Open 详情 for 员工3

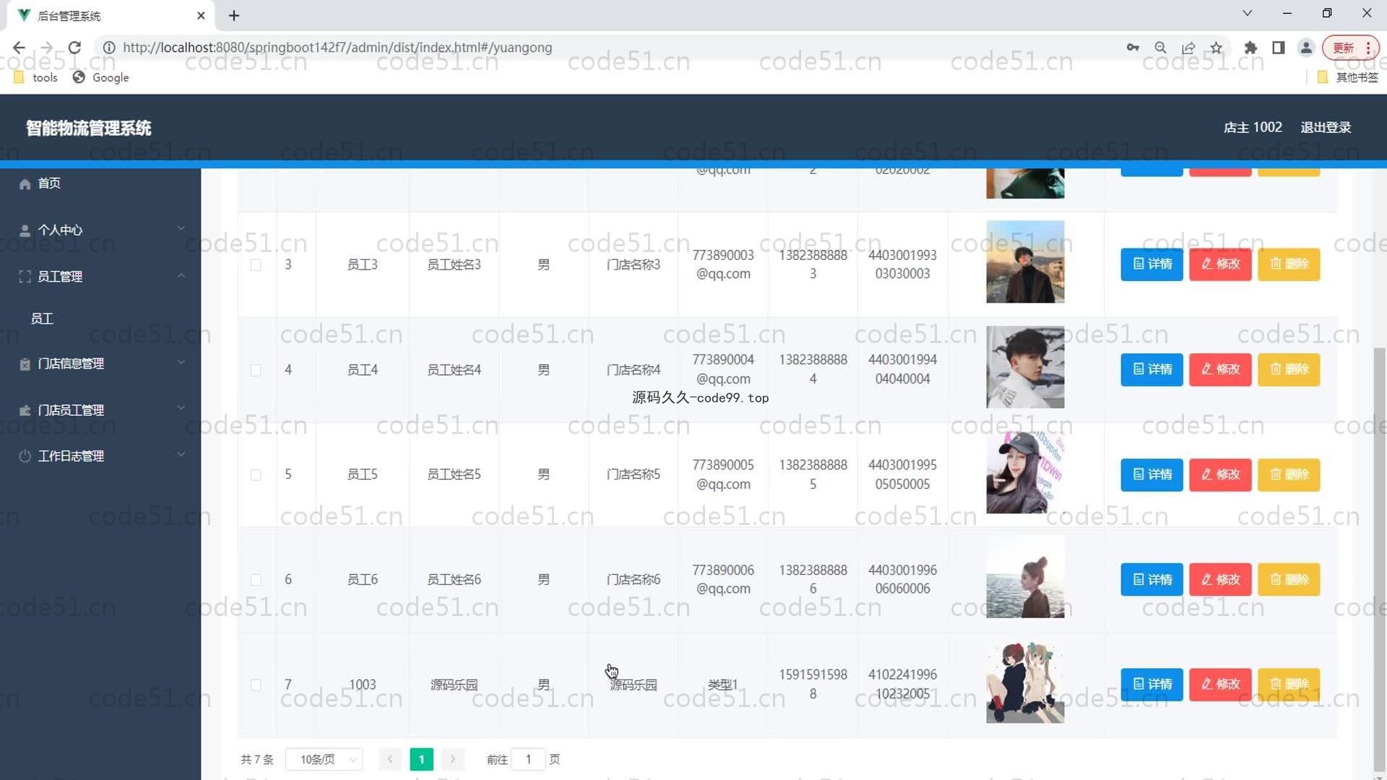click(1151, 264)
